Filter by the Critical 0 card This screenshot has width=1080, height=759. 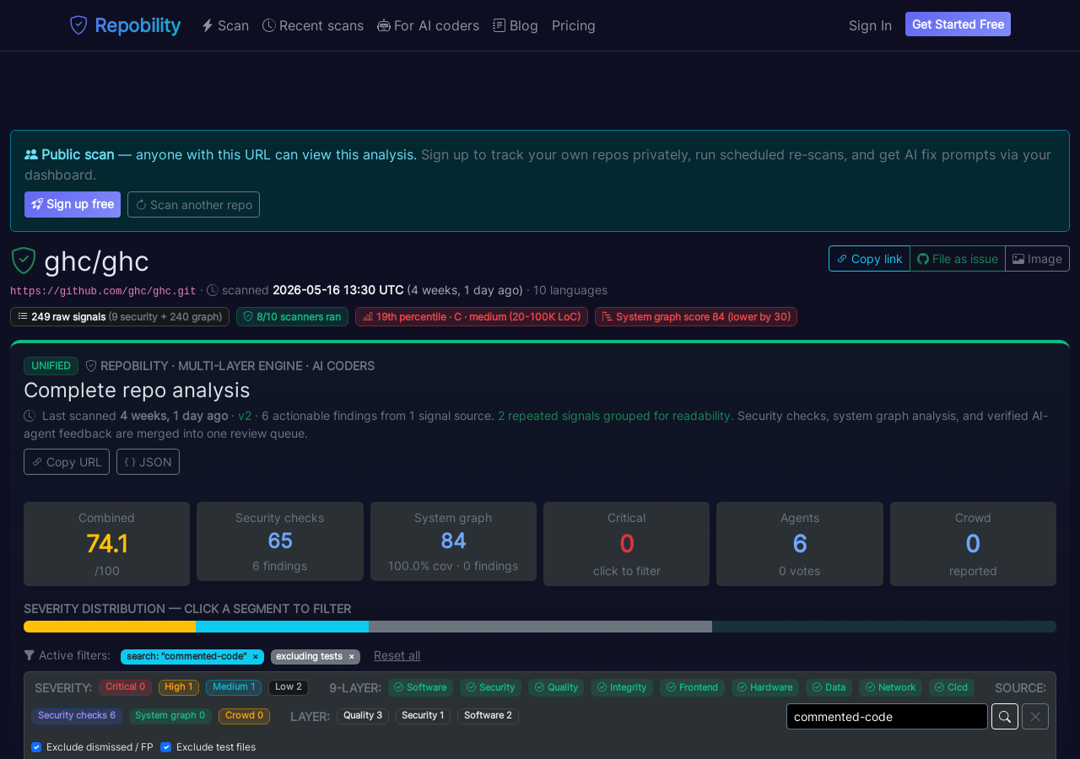point(626,544)
